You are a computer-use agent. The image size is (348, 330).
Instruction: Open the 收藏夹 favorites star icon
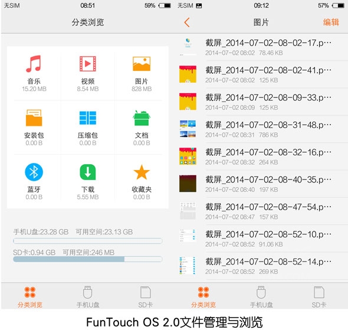pyautogui.click(x=142, y=172)
